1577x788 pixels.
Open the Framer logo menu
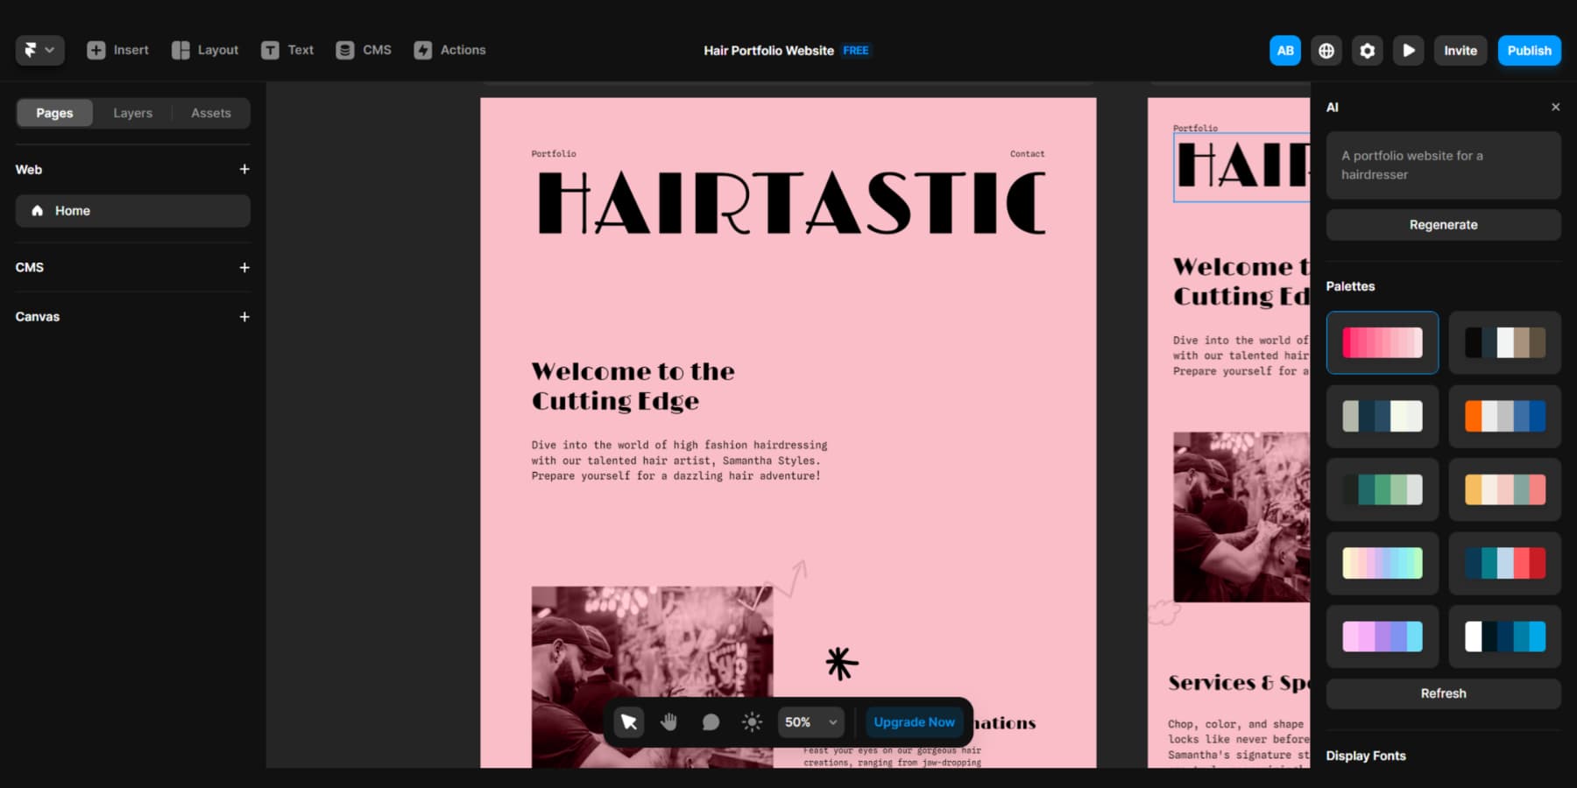pos(39,50)
